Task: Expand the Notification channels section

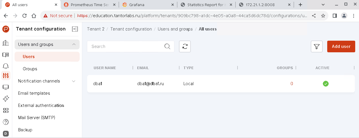Action: coord(74,81)
